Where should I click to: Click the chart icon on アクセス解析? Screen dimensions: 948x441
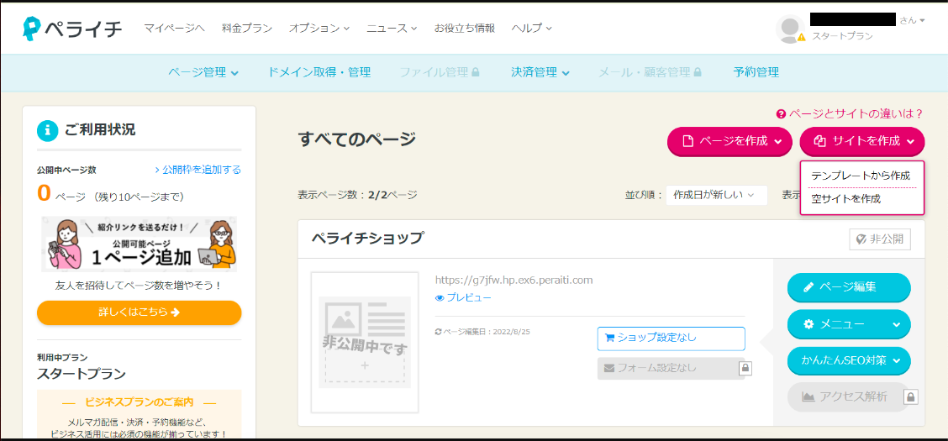pos(808,396)
